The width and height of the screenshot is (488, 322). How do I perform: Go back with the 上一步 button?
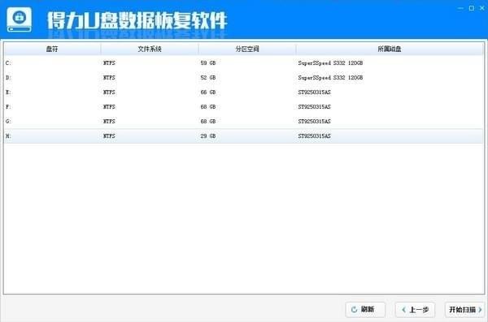pos(415,310)
